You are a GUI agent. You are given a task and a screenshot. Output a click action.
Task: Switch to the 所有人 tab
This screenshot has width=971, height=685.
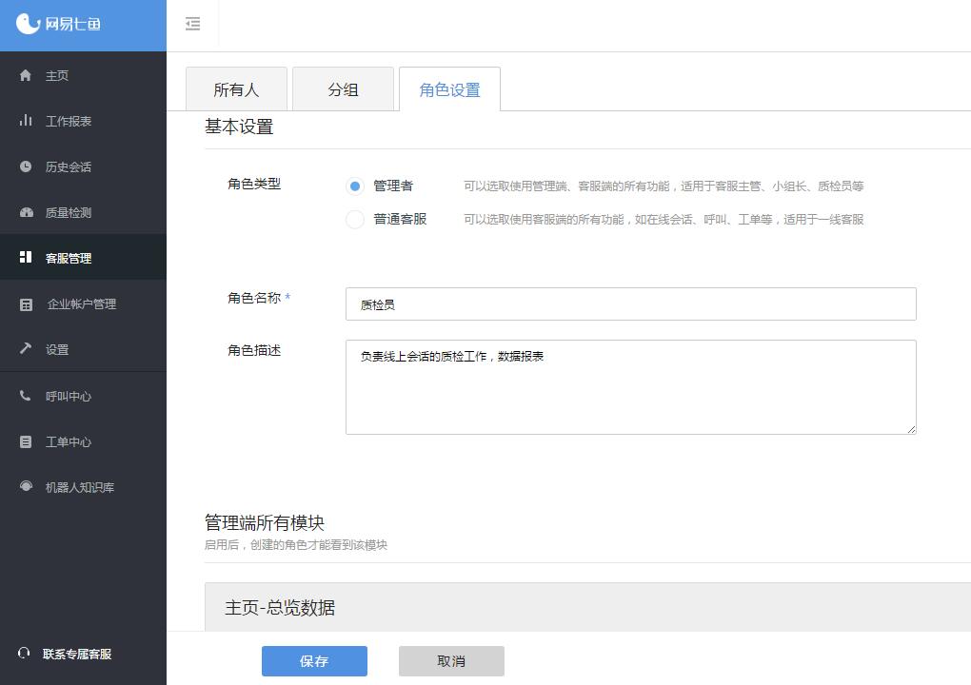pos(236,89)
